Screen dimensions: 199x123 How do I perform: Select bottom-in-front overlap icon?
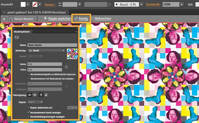point(46,95)
